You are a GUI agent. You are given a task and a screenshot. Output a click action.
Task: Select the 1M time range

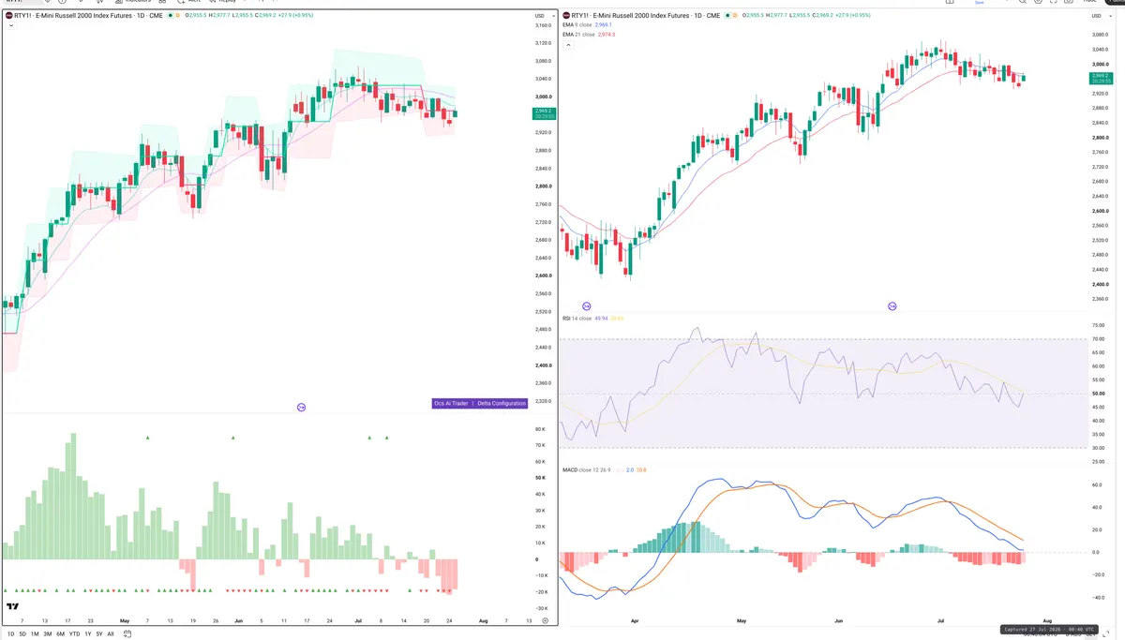pyautogui.click(x=35, y=633)
